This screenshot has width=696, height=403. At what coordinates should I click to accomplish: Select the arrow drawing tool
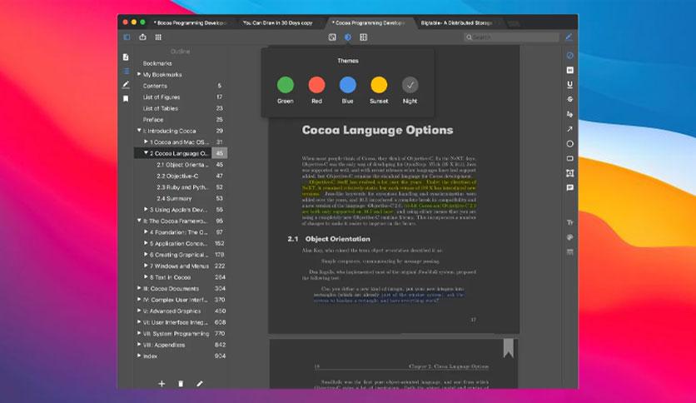pos(570,129)
